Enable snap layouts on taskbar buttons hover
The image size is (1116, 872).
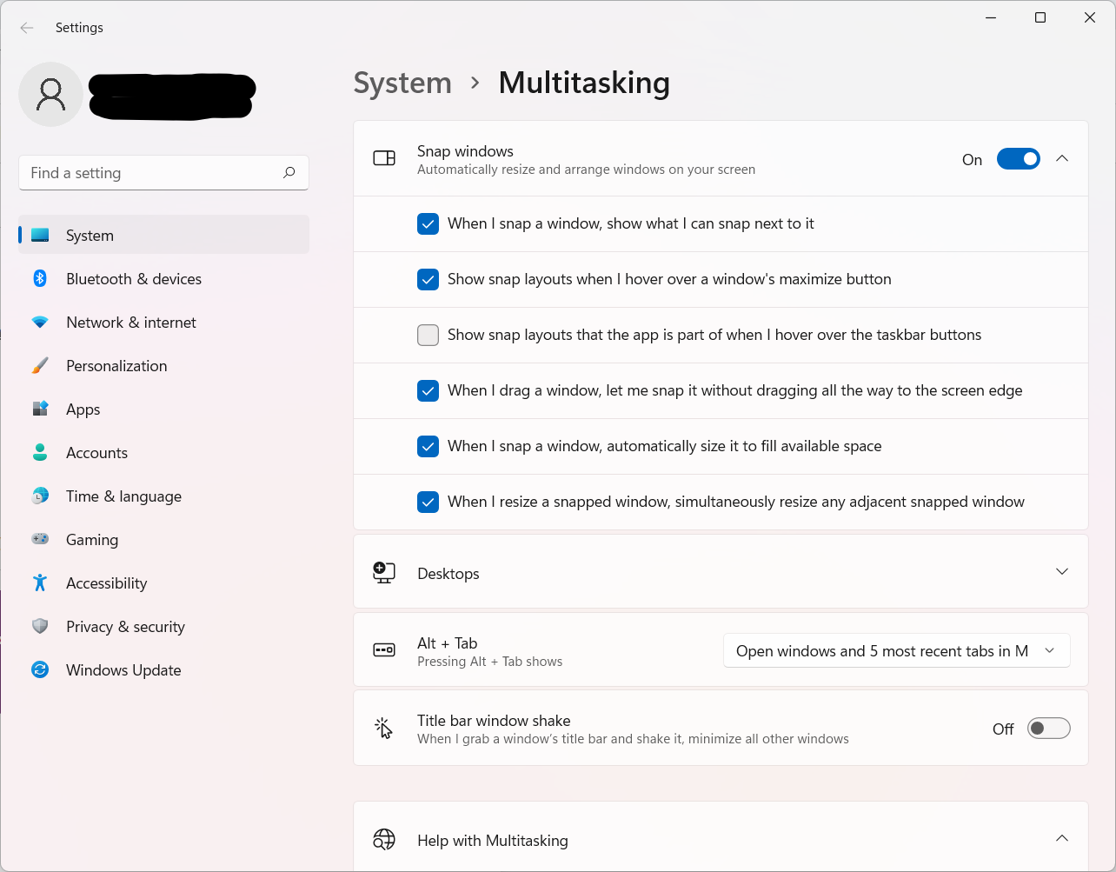point(428,336)
